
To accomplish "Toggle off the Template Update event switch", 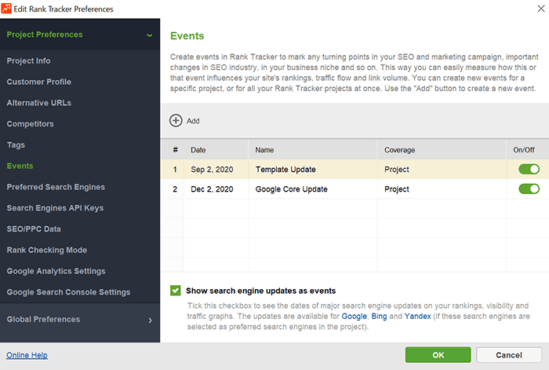I will click(x=529, y=170).
